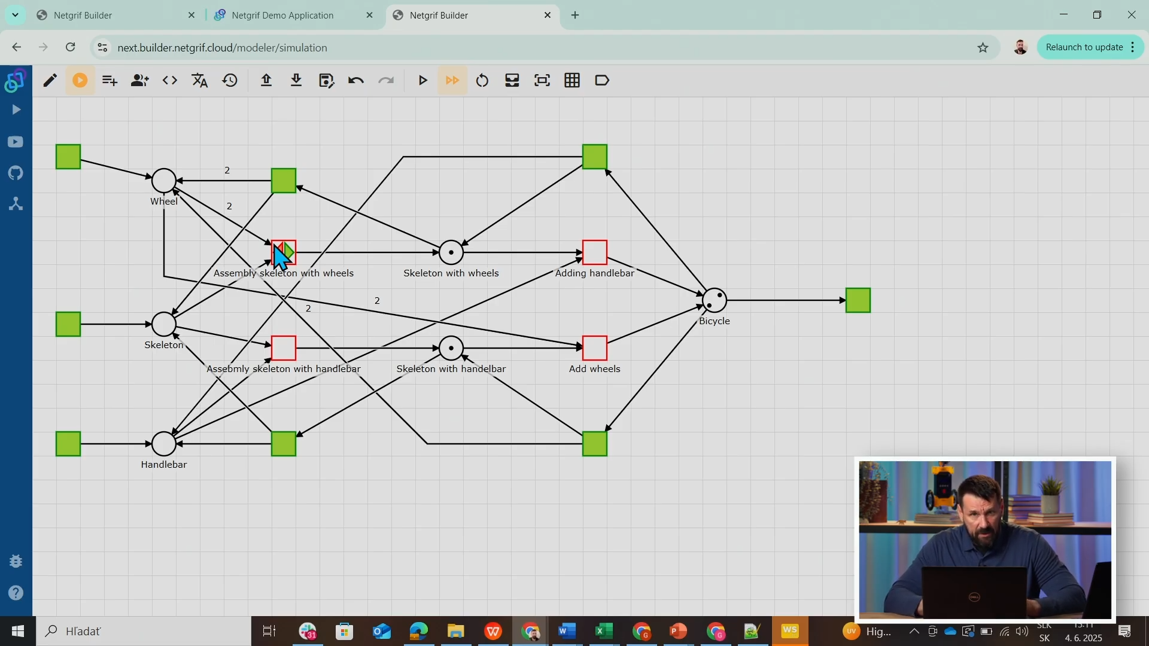View site information icon in address bar
Screen dimensions: 1149x646
(102, 47)
